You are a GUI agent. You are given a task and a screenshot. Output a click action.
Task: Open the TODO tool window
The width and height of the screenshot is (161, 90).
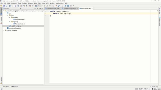tap(6, 87)
